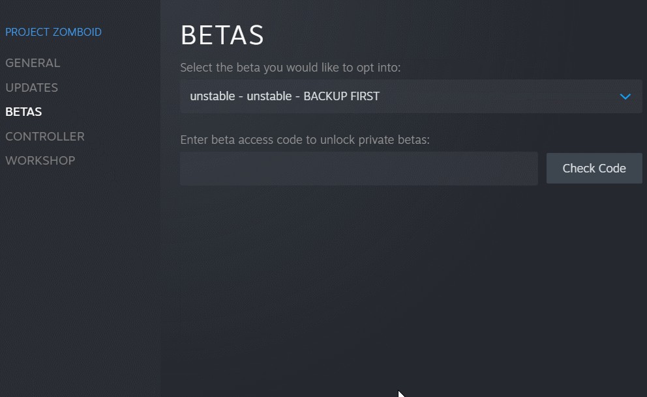Click the 'Select the beta' label text
This screenshot has width=647, height=397.
click(290, 68)
